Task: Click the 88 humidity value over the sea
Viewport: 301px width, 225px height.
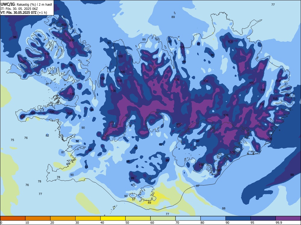Action: [x=224, y=208]
